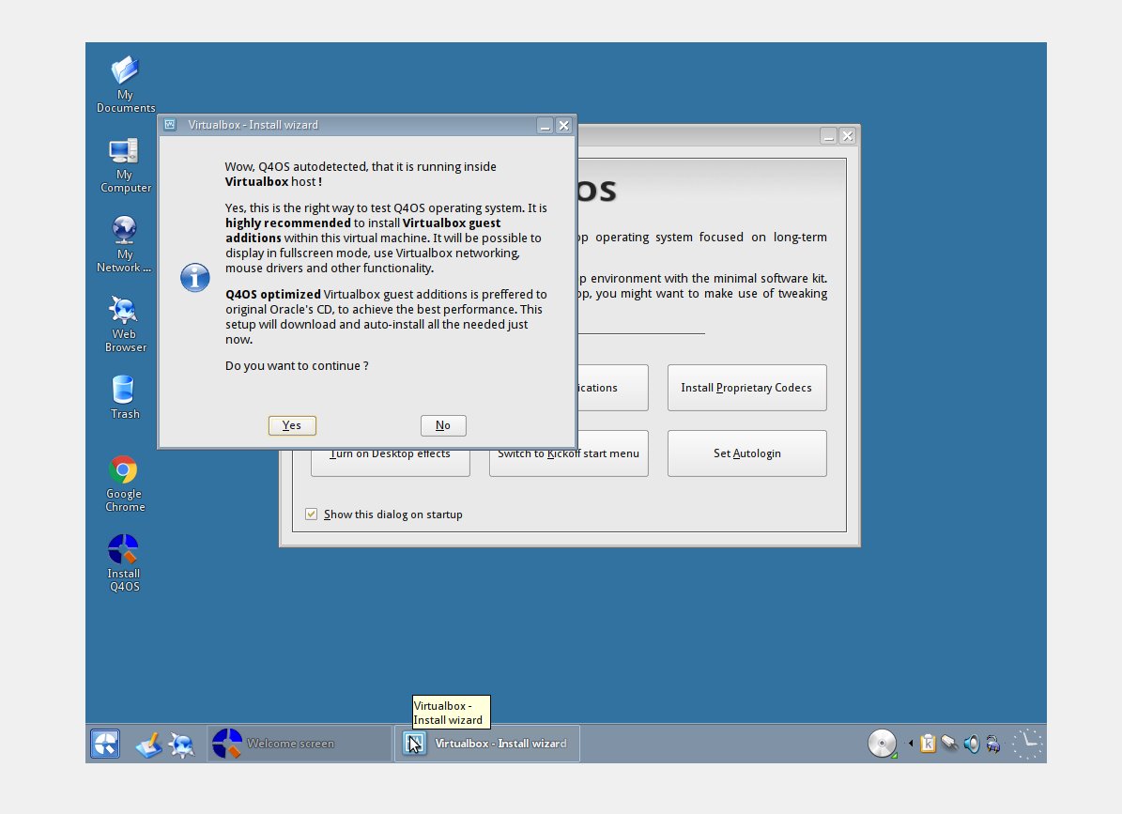Minimize the Virtualbox Install wizard dialog
This screenshot has width=1122, height=814.
click(546, 126)
